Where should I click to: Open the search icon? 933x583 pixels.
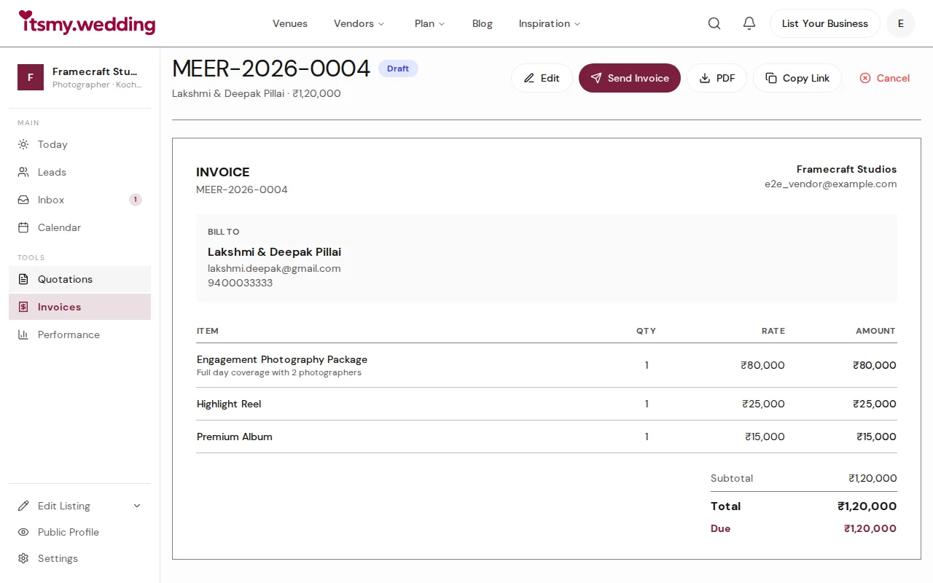tap(714, 23)
